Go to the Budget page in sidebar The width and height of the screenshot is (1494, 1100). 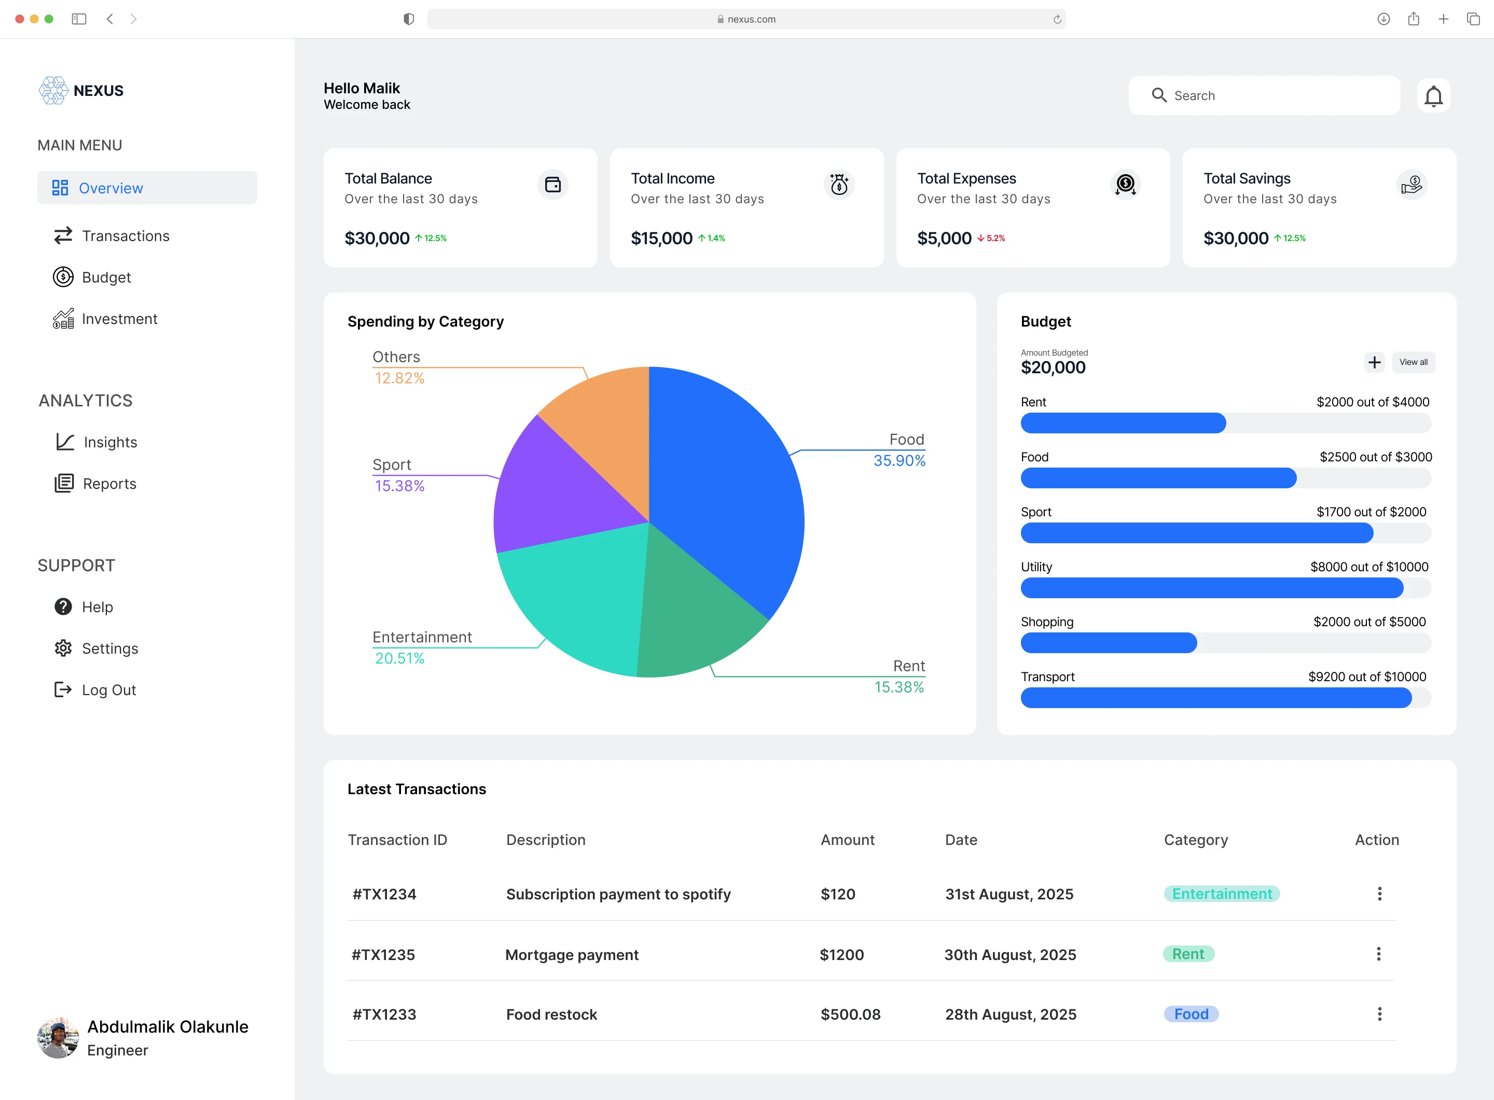[106, 277]
